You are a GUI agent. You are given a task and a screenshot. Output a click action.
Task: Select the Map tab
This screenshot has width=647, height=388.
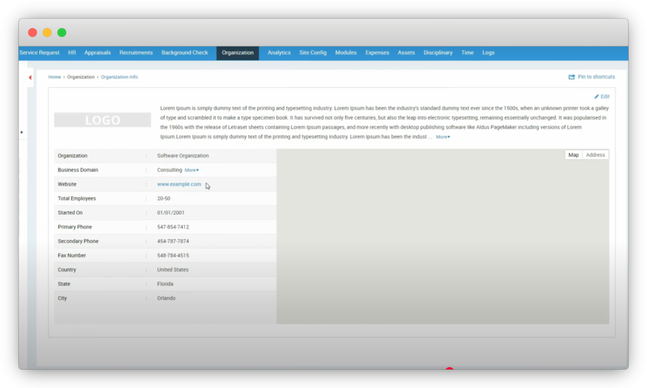[x=573, y=155]
